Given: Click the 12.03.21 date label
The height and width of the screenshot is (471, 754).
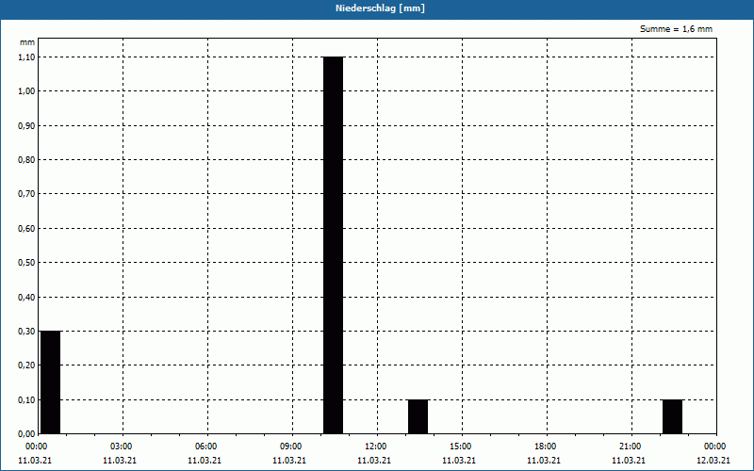Looking at the screenshot, I should click(713, 461).
